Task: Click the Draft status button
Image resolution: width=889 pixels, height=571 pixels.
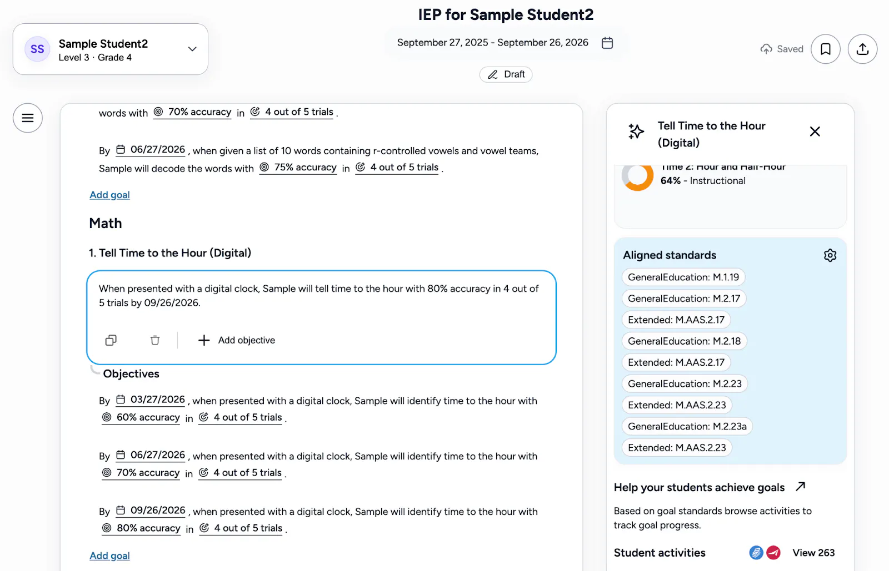Action: pyautogui.click(x=506, y=74)
